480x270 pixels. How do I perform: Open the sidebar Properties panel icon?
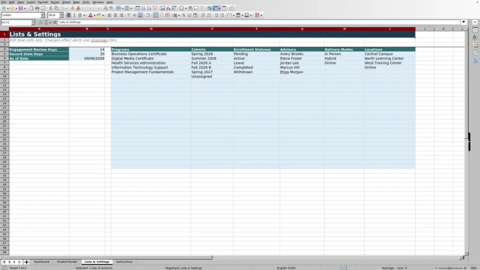click(475, 30)
